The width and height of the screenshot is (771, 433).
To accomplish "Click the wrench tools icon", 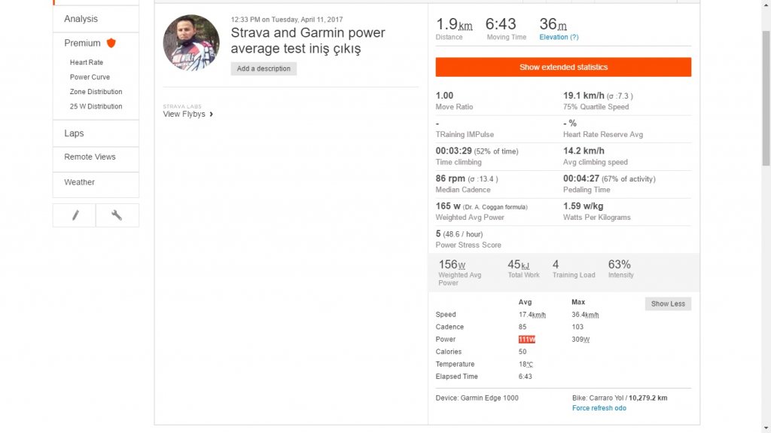I will [x=117, y=215].
